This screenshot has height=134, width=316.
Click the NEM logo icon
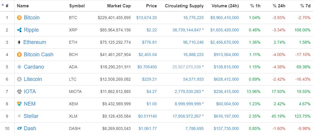pyautogui.click(x=19, y=104)
